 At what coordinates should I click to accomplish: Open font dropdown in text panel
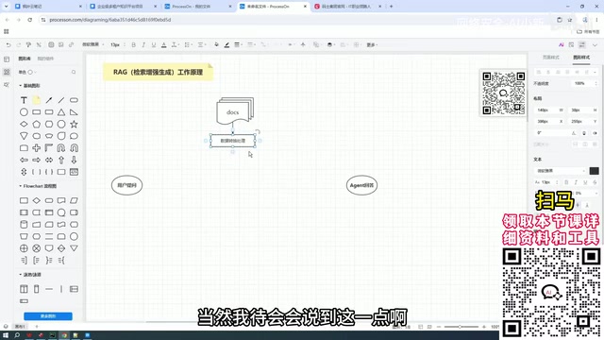click(x=561, y=171)
